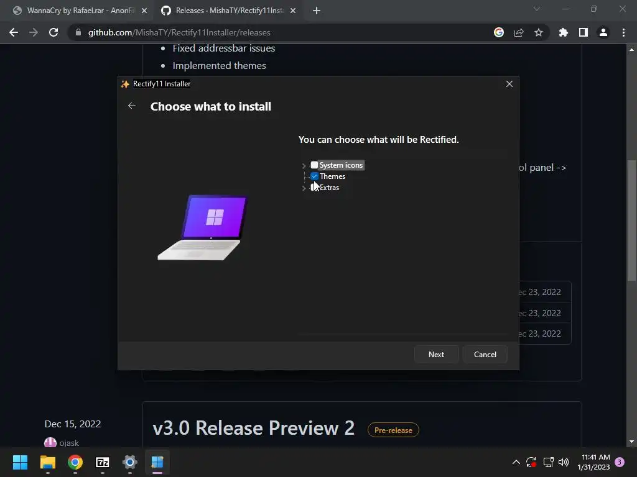Click the Pre-release badge
The width and height of the screenshot is (637, 477).
pos(393,430)
